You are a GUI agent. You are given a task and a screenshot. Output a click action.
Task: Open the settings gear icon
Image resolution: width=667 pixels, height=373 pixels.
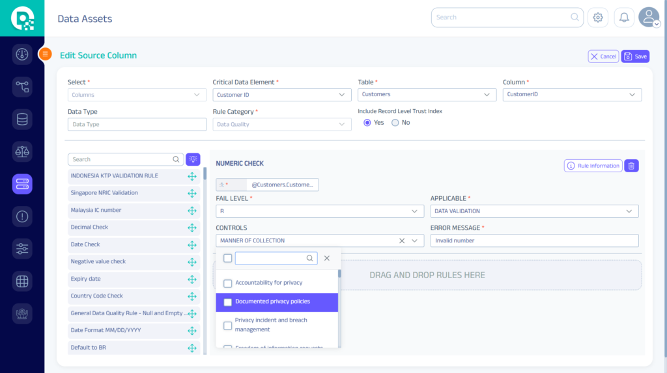coord(597,18)
